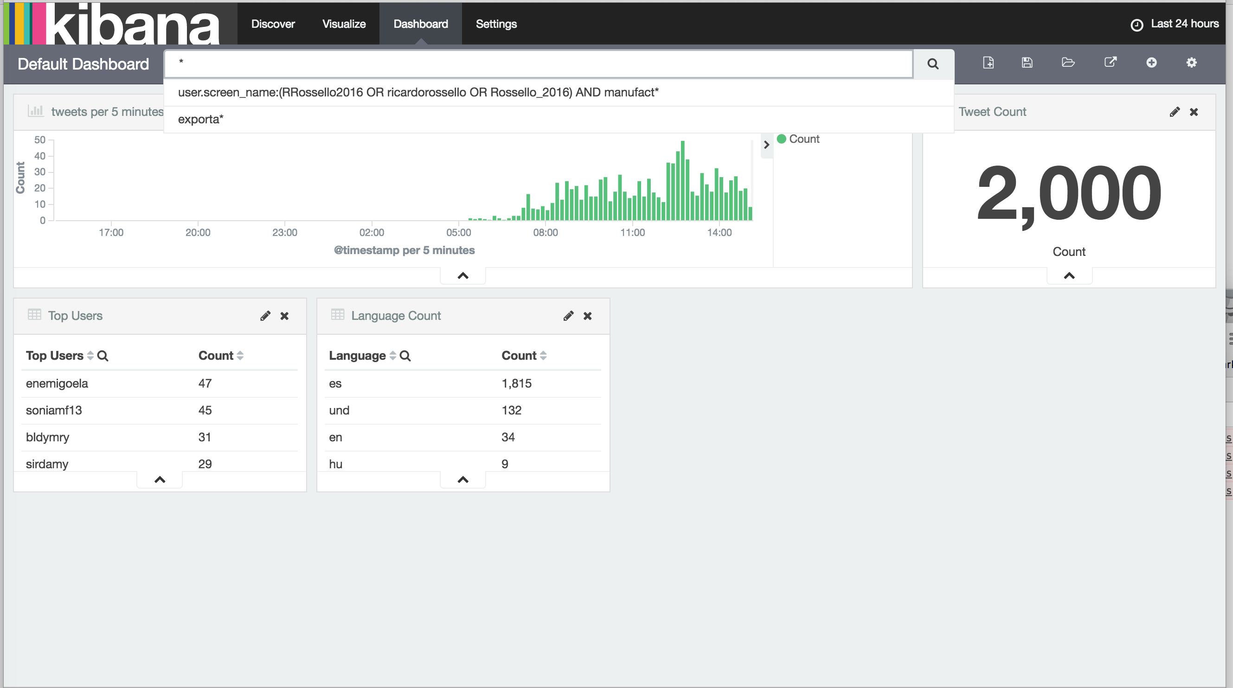Click tallest bar in tweets chart
1233x688 pixels.
click(x=682, y=180)
